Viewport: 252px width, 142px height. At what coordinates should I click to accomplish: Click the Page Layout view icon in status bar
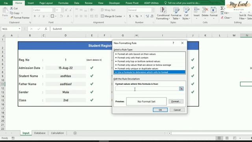pyautogui.click(x=227, y=138)
